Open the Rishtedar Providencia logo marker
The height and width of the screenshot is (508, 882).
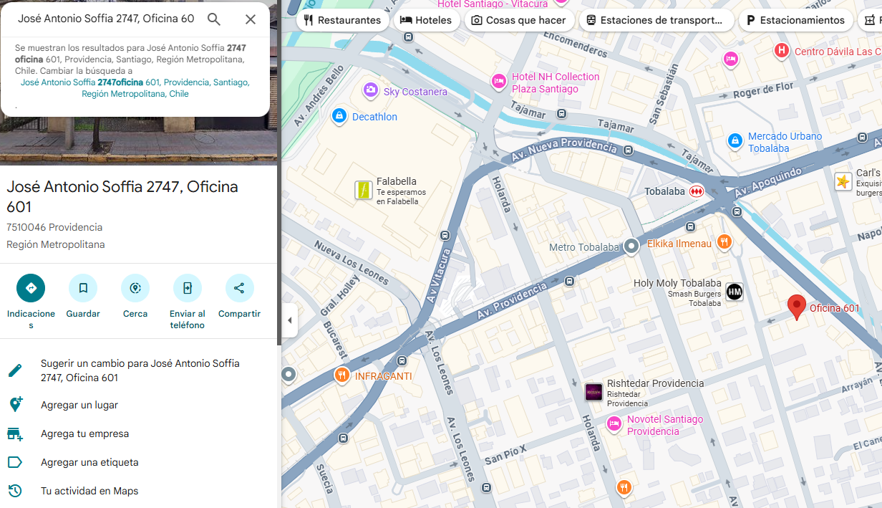pyautogui.click(x=594, y=392)
